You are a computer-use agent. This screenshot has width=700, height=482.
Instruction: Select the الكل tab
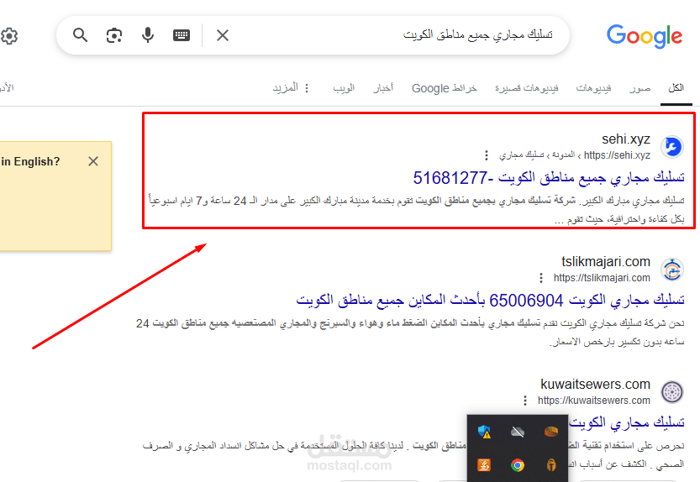[676, 88]
